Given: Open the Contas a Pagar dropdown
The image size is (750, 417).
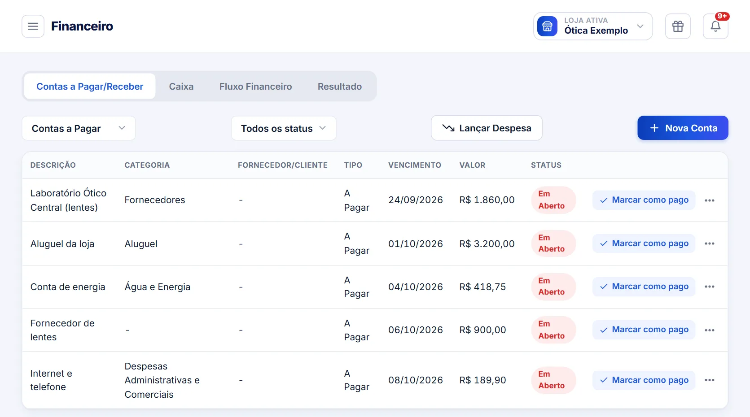Looking at the screenshot, I should click(79, 128).
